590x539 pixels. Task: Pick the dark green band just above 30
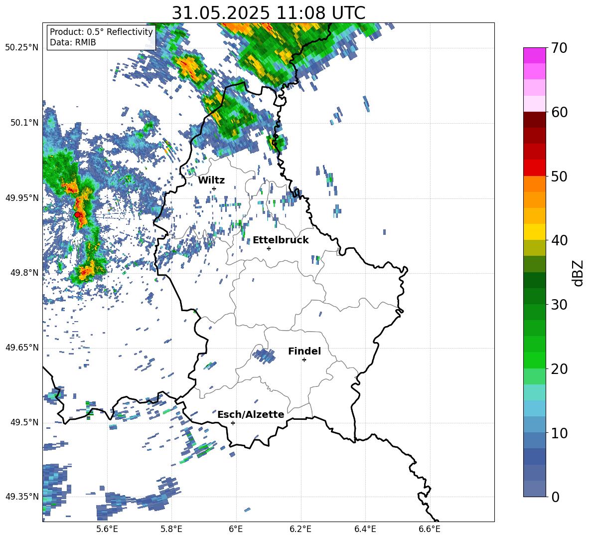(534, 296)
